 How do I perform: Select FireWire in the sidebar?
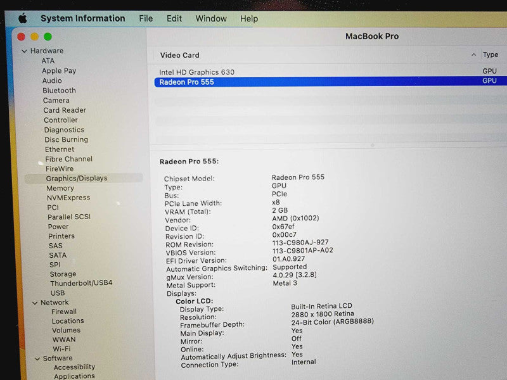(x=60, y=168)
